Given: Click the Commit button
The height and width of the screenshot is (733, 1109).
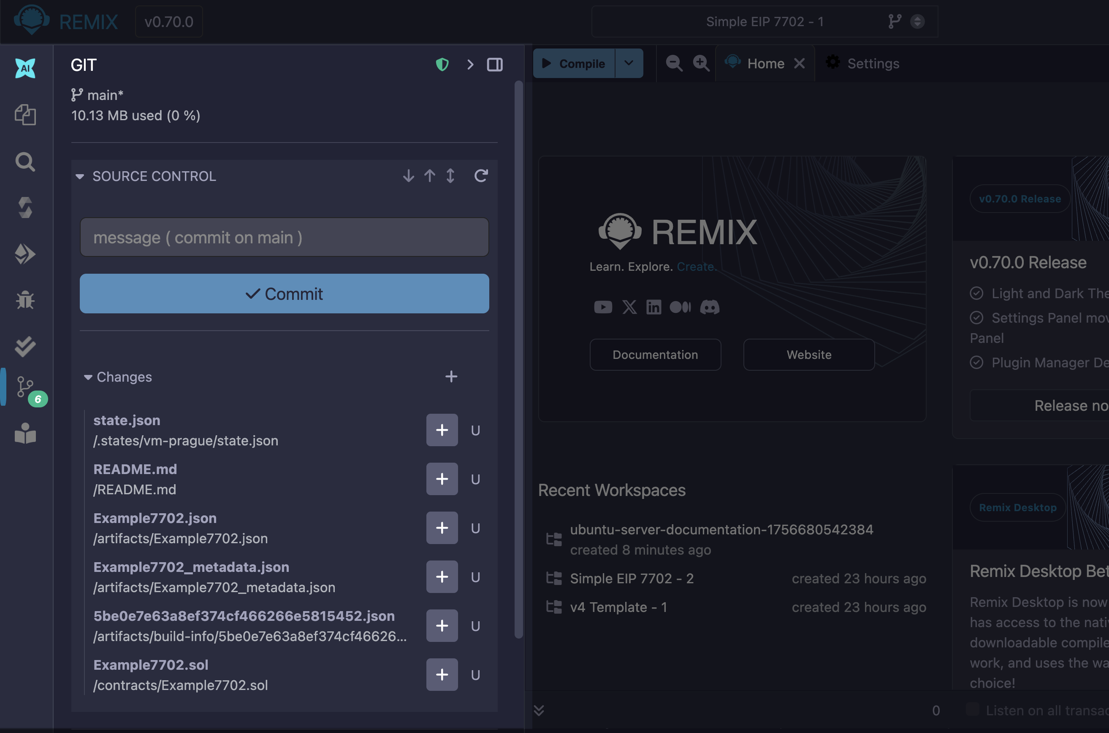Looking at the screenshot, I should coord(285,294).
